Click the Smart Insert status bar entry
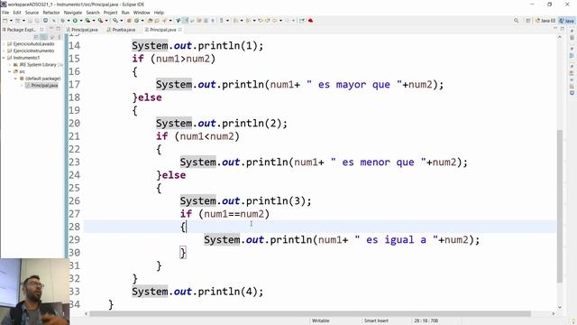577x325 pixels. [376, 320]
